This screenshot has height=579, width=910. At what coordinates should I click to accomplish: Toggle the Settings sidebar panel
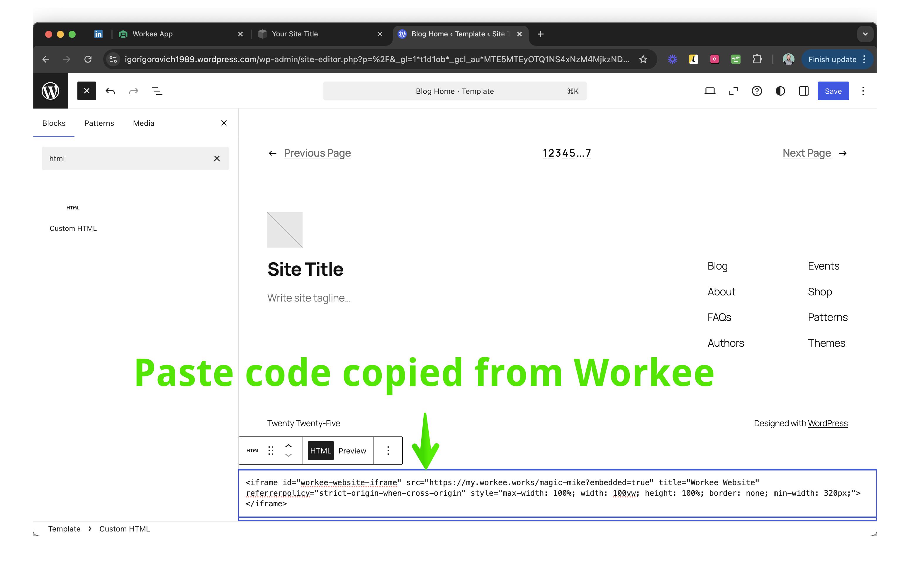point(804,91)
